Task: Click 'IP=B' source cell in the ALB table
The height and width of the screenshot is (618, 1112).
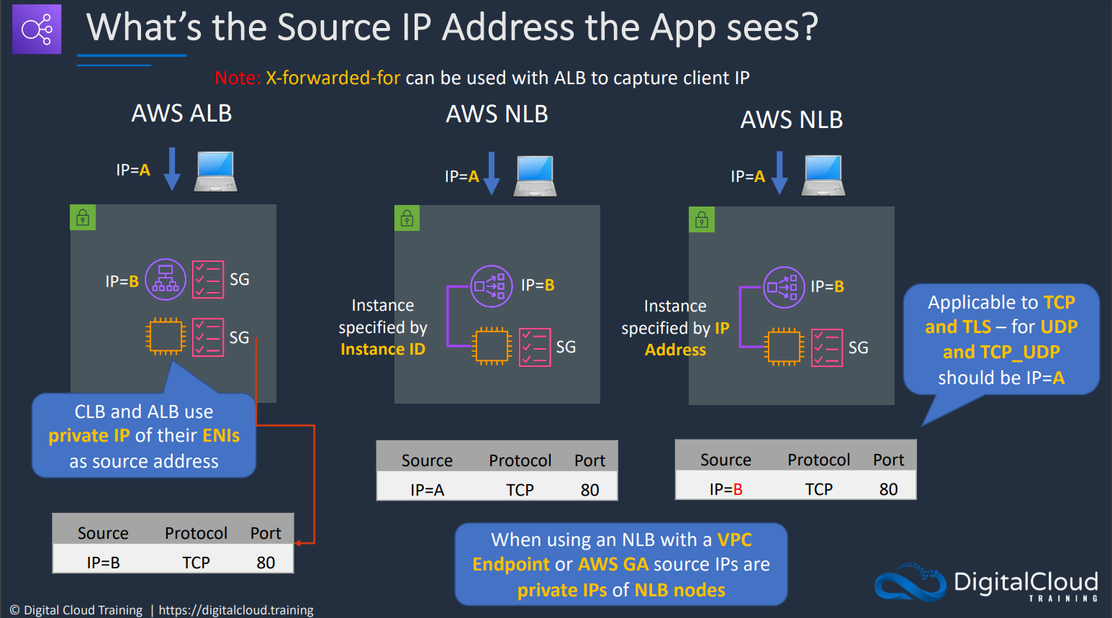Action: coord(104,563)
